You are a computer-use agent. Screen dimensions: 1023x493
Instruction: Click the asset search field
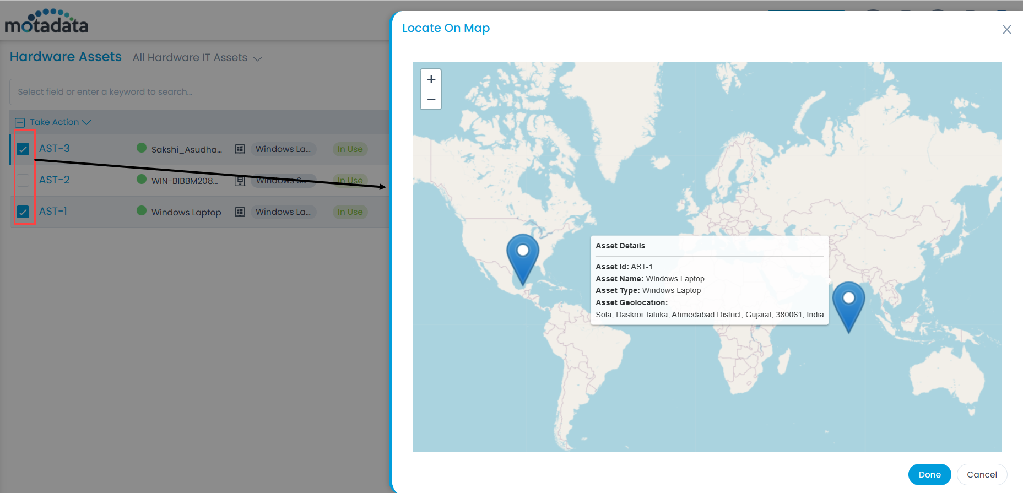click(199, 92)
